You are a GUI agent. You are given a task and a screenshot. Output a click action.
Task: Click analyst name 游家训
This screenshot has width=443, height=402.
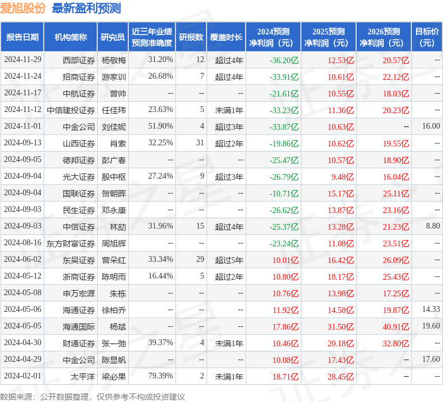pos(114,77)
